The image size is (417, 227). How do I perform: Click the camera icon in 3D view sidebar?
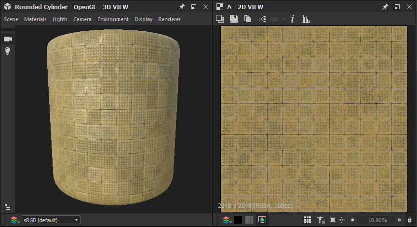coord(8,39)
